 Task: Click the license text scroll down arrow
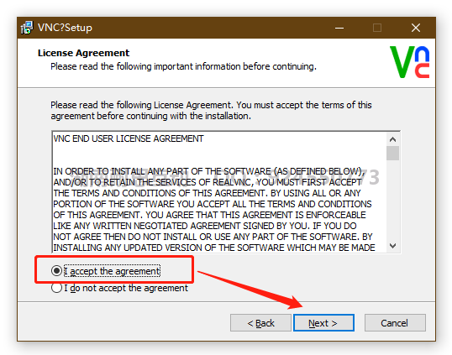click(x=392, y=246)
